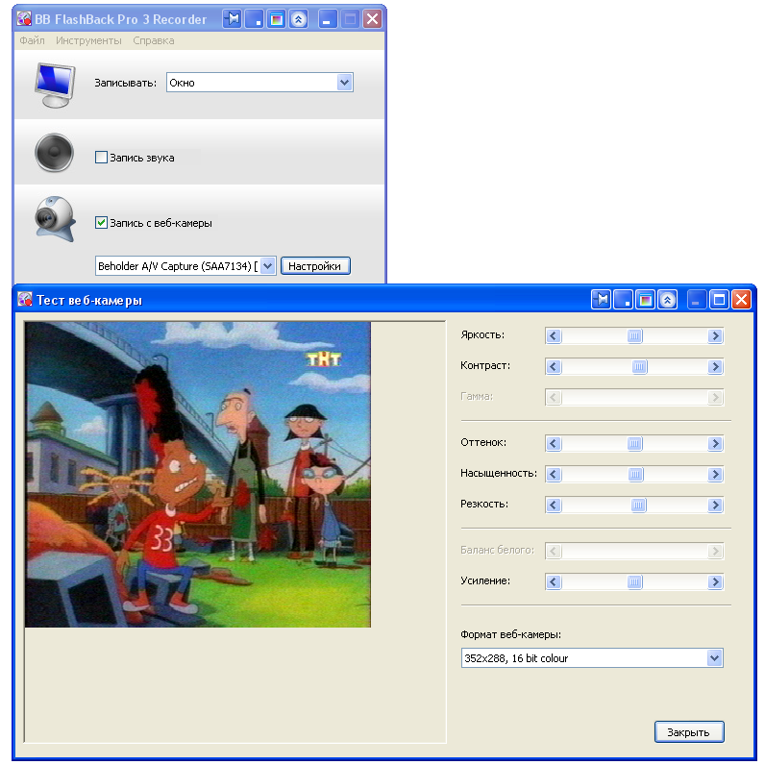Click the small-square tray icon in Тест веб-камеры title bar
The image size is (765, 765).
click(x=623, y=300)
